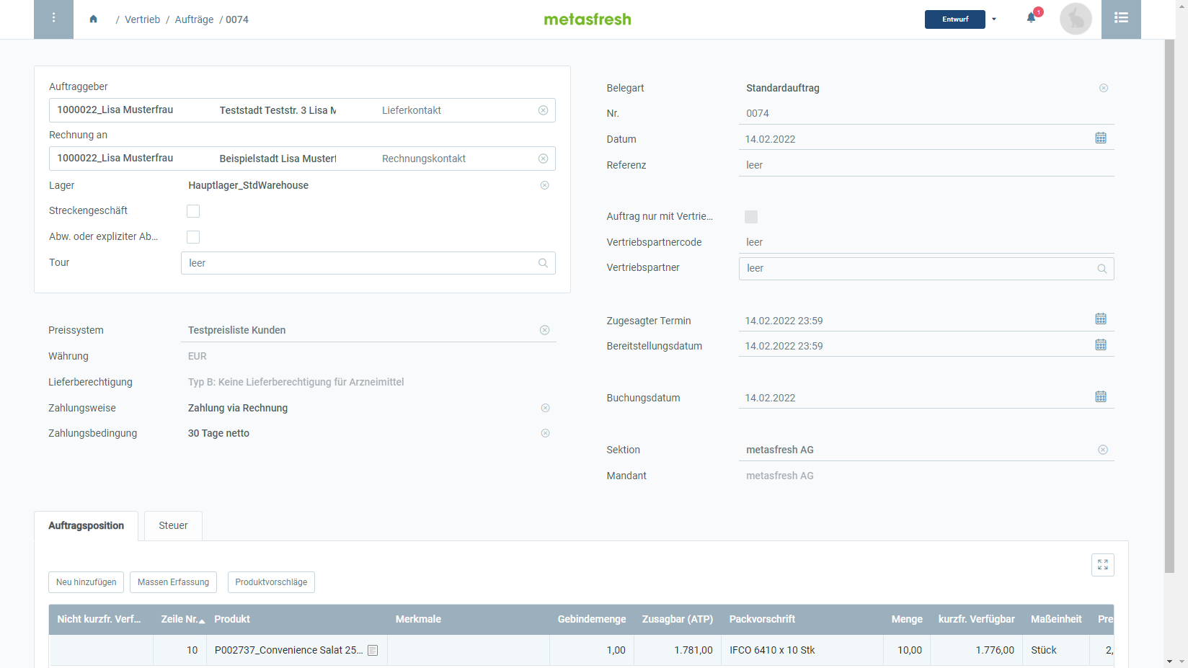The image size is (1188, 668).
Task: Click the Produktvorschläge button
Action: point(271,582)
